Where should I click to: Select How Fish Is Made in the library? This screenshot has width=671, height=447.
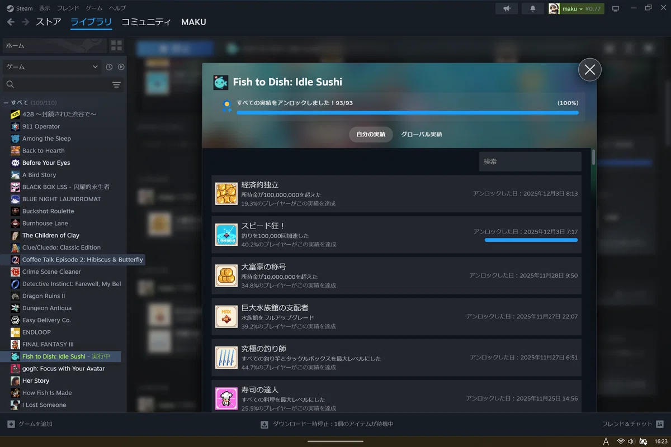tap(47, 393)
